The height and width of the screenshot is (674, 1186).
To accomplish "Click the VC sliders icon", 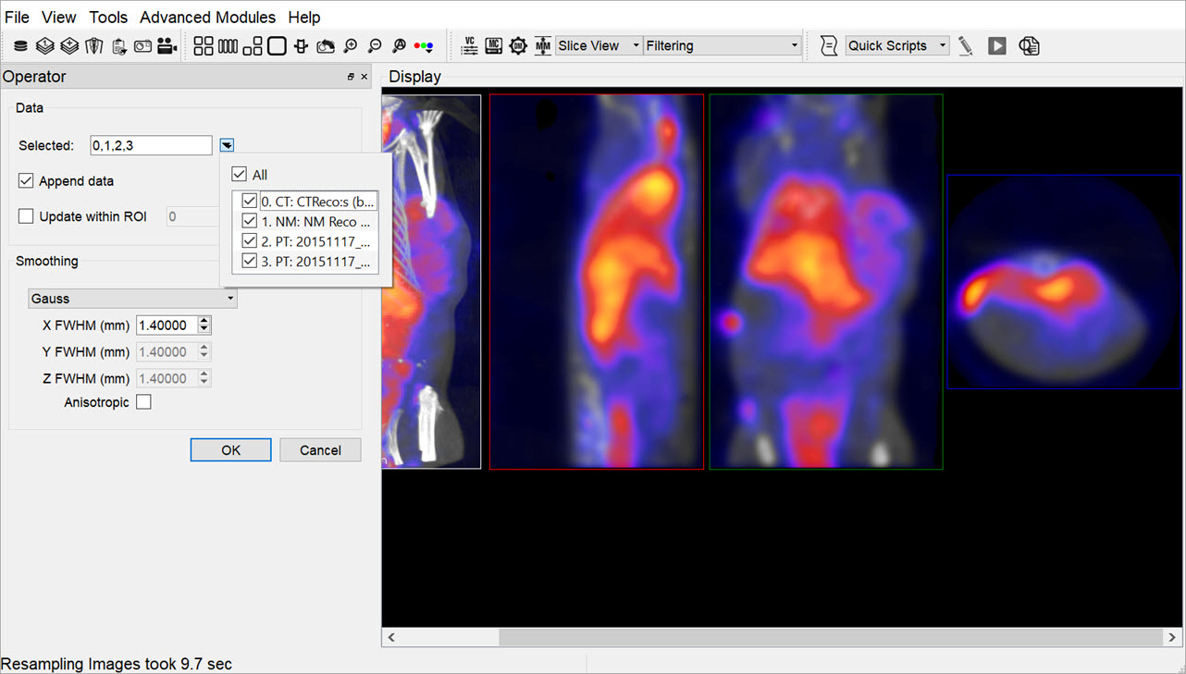I will tap(469, 46).
